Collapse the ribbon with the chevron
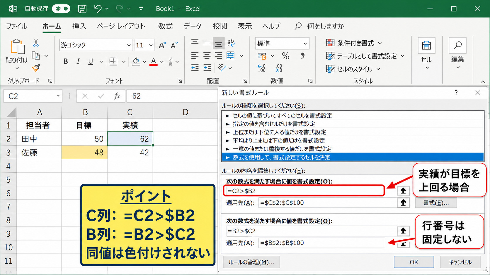 482,82
